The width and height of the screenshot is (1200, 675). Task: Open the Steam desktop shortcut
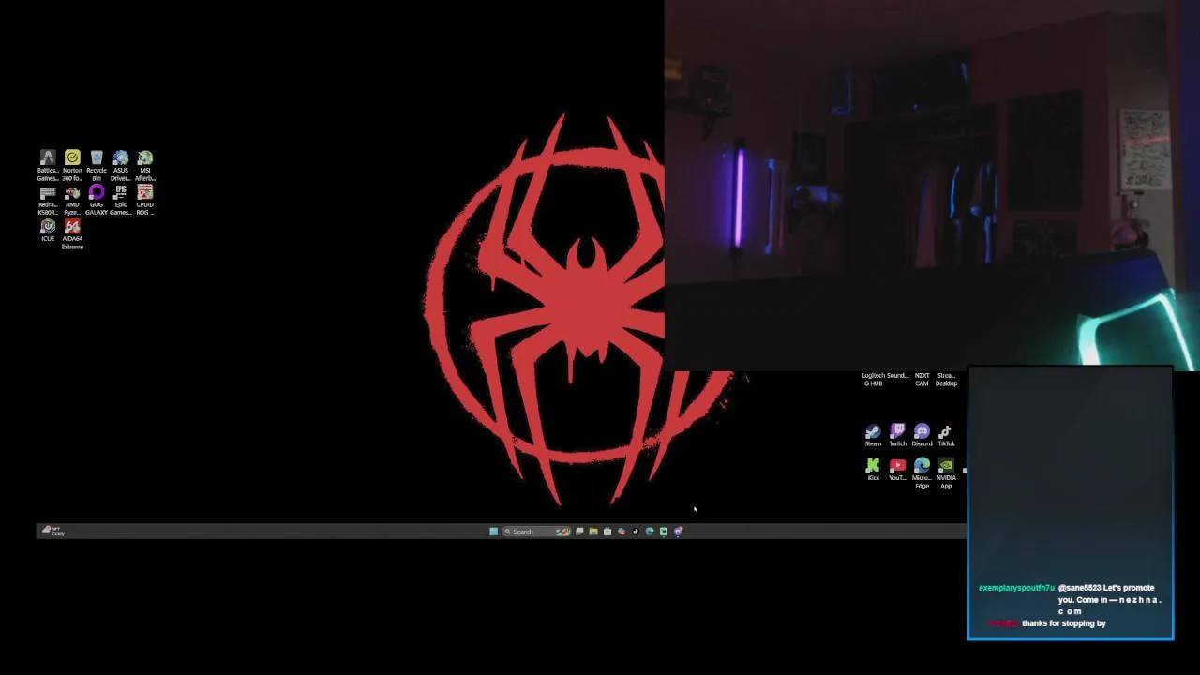click(873, 435)
